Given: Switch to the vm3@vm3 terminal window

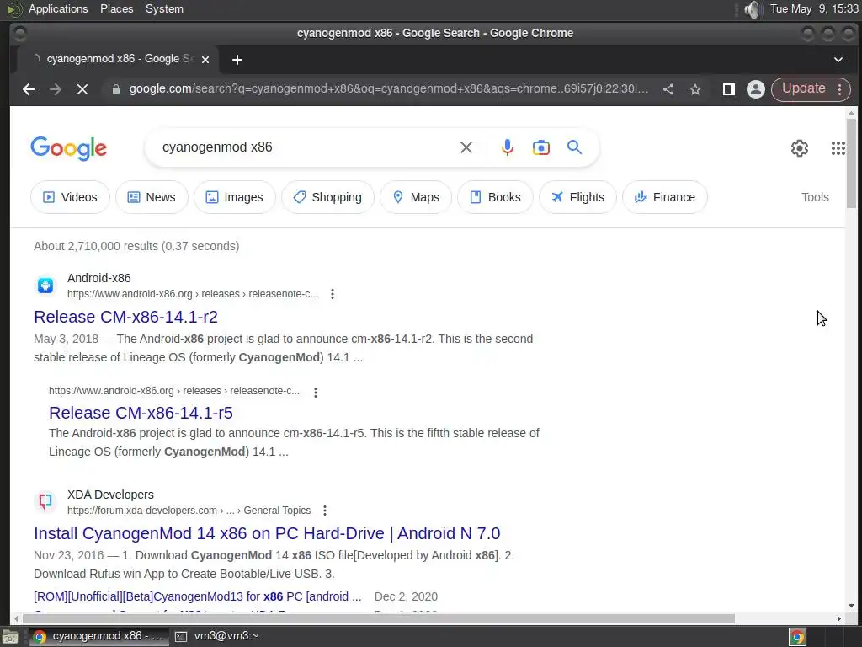Looking at the screenshot, I should tap(216, 636).
